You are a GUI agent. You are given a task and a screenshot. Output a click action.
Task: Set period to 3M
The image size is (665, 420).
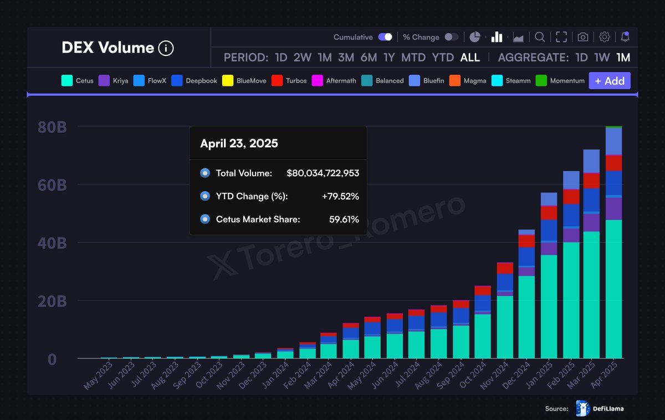(x=346, y=58)
